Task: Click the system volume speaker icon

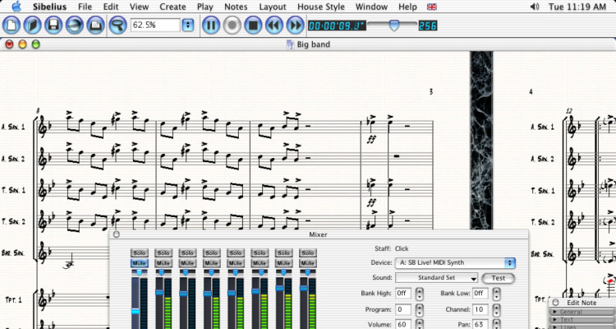Action: (535, 7)
